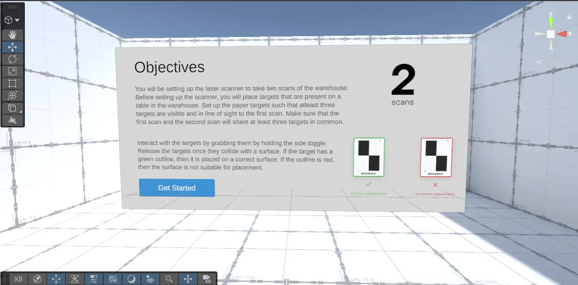This screenshot has height=285, width=578.
Task: Toggle the sliders settings icon in bottom toolbar
Action: pos(94,279)
